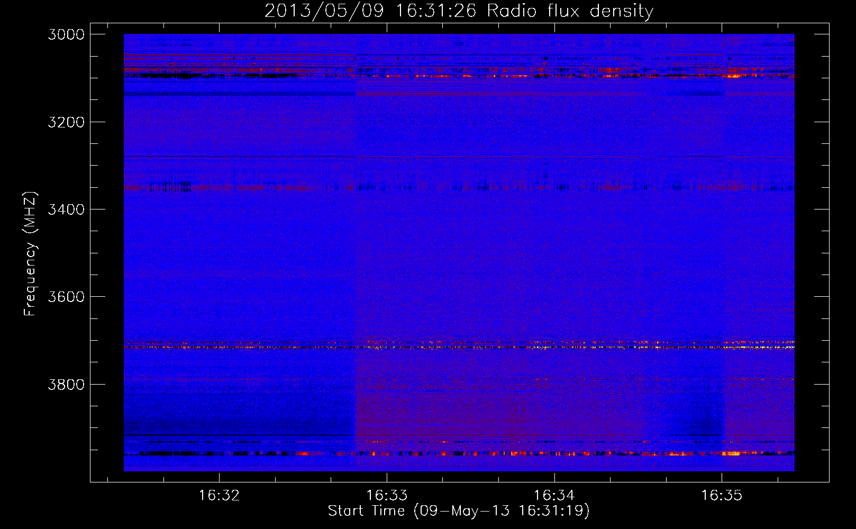Click the 16:32 time tick label
The image size is (856, 529).
(219, 495)
